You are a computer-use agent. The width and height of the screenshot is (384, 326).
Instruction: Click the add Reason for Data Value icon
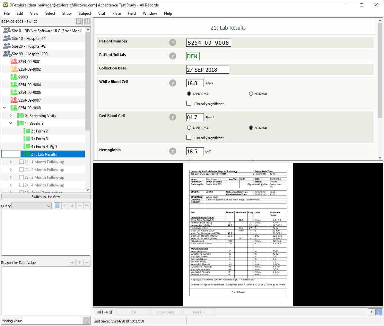coord(72,263)
